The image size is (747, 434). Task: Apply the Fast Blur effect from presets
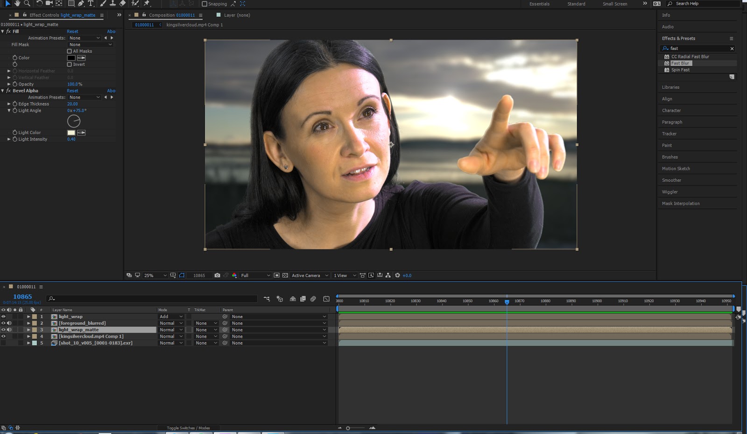pyautogui.click(x=680, y=64)
